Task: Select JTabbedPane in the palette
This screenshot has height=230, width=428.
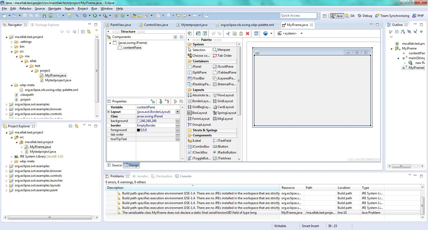Action: coord(225,72)
